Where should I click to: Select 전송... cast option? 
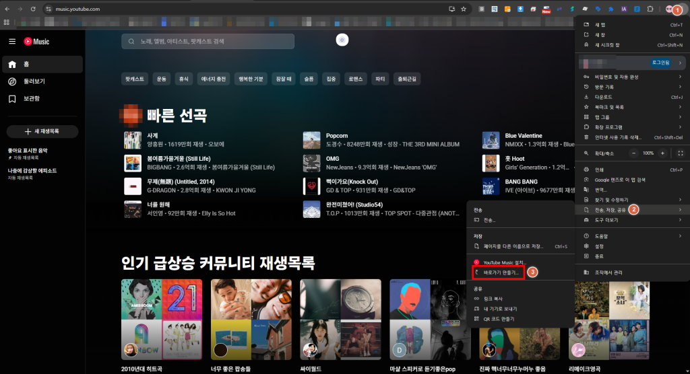click(x=521, y=220)
